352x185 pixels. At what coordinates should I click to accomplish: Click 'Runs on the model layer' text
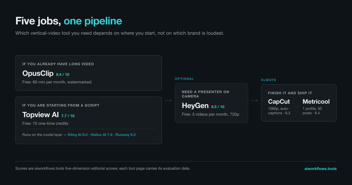tap(42, 135)
